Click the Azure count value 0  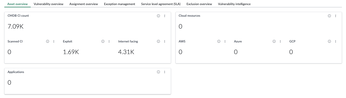(236, 52)
